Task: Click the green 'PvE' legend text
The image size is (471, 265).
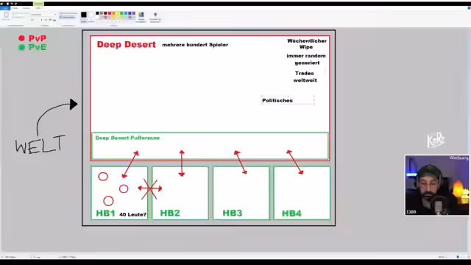Action: (38, 47)
